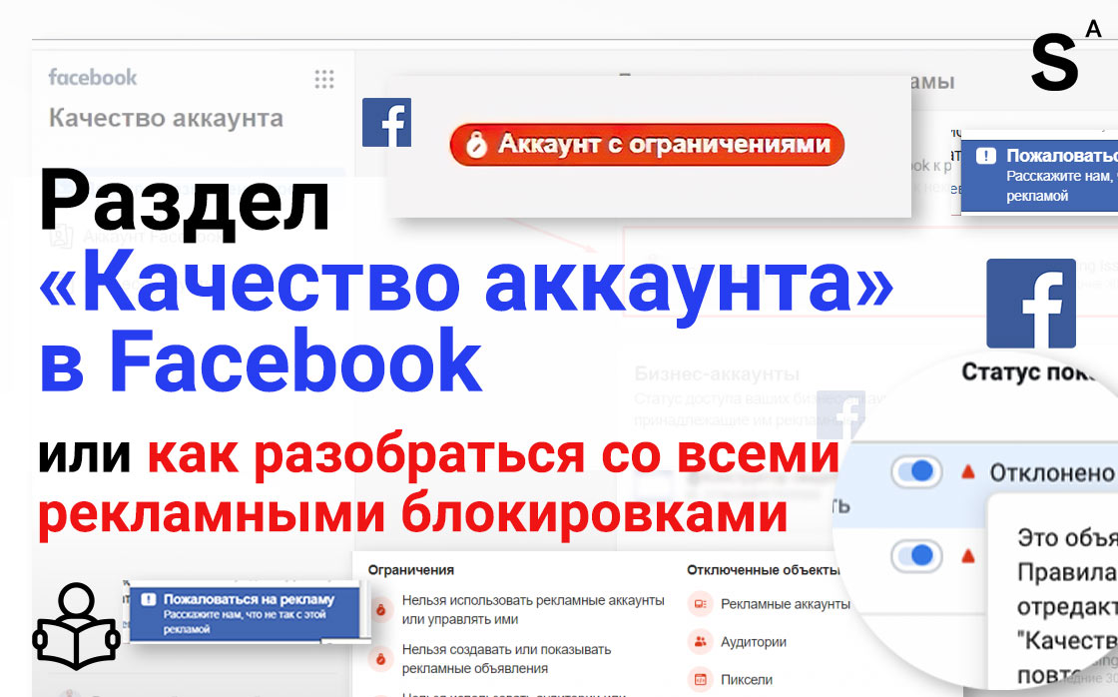Click the icon next to 'Нельзя использовать рекламные аккаунты'
The image size is (1118, 697).
[x=380, y=610]
